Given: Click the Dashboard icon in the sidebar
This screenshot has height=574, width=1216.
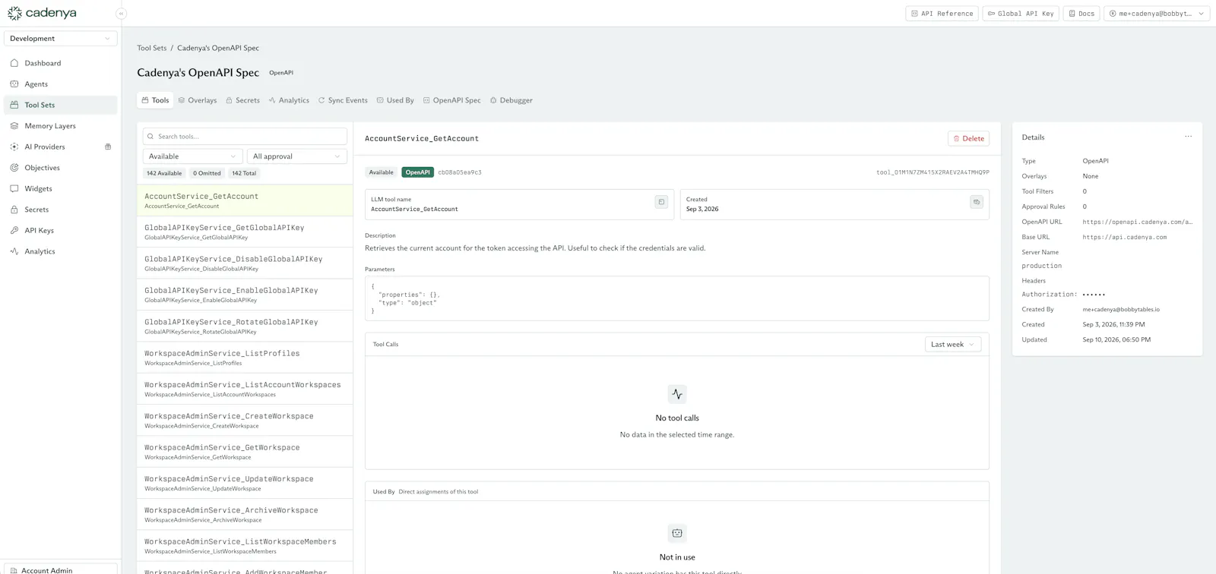Looking at the screenshot, I should point(14,63).
